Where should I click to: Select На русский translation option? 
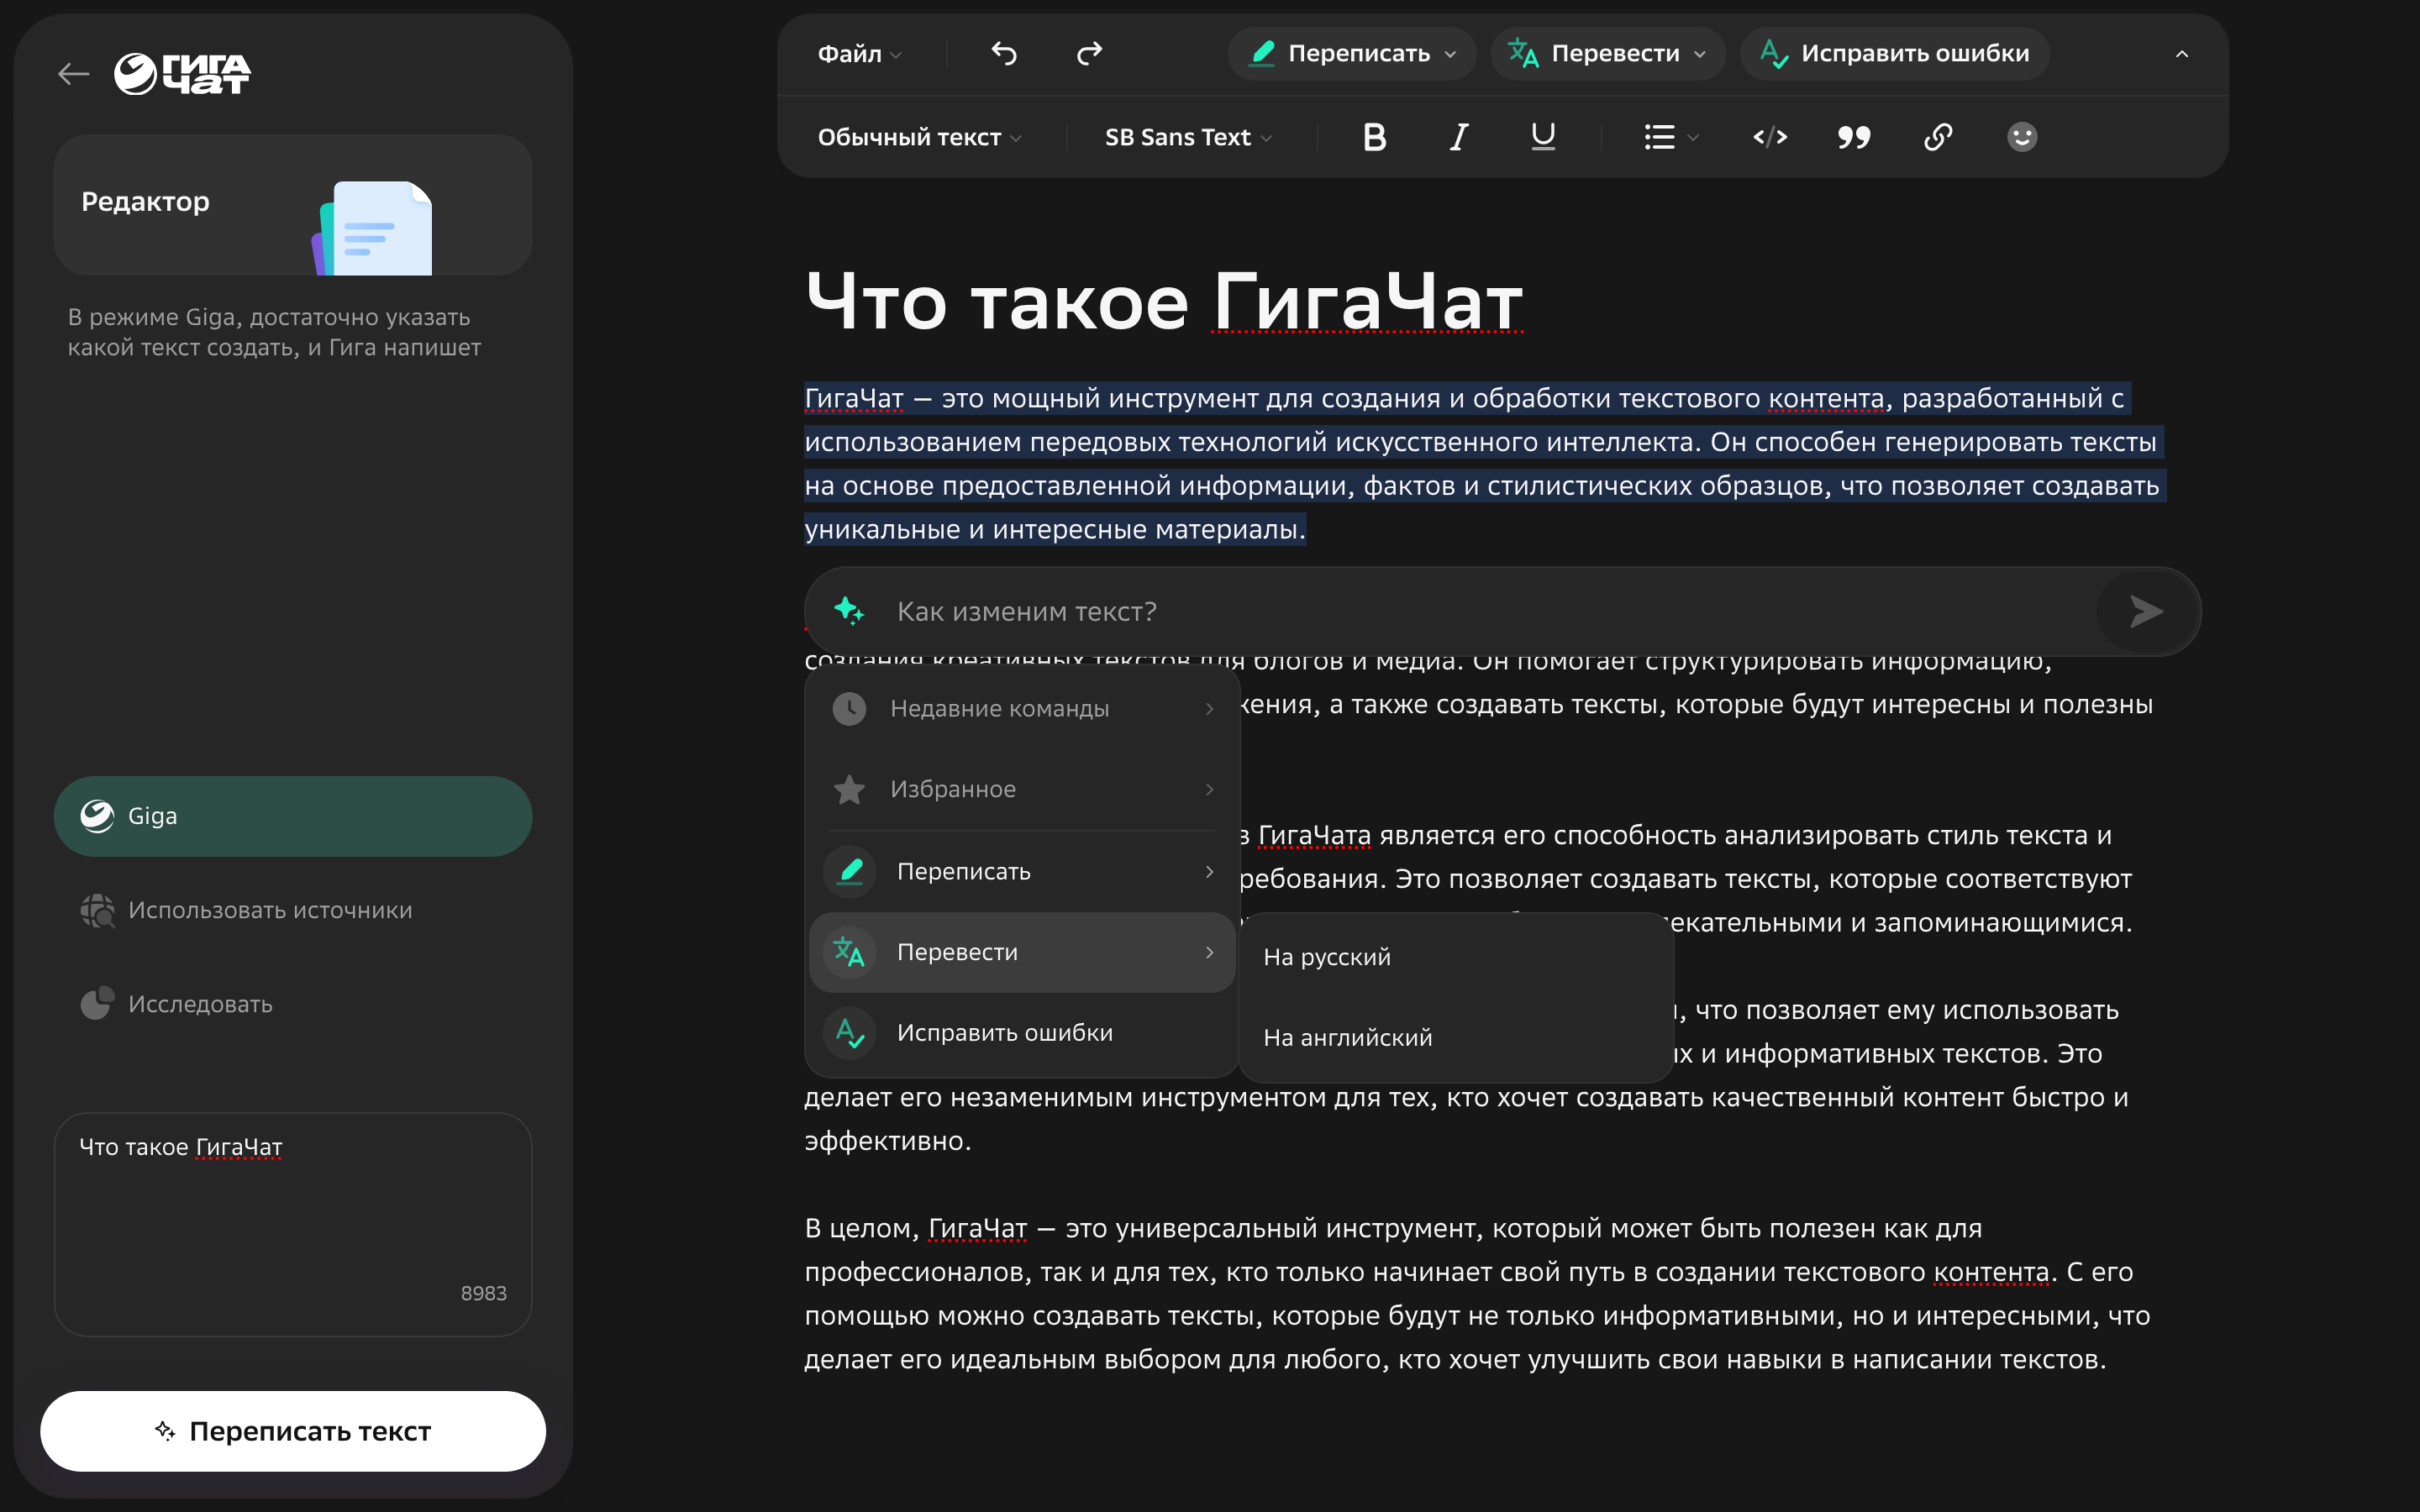(1456, 957)
